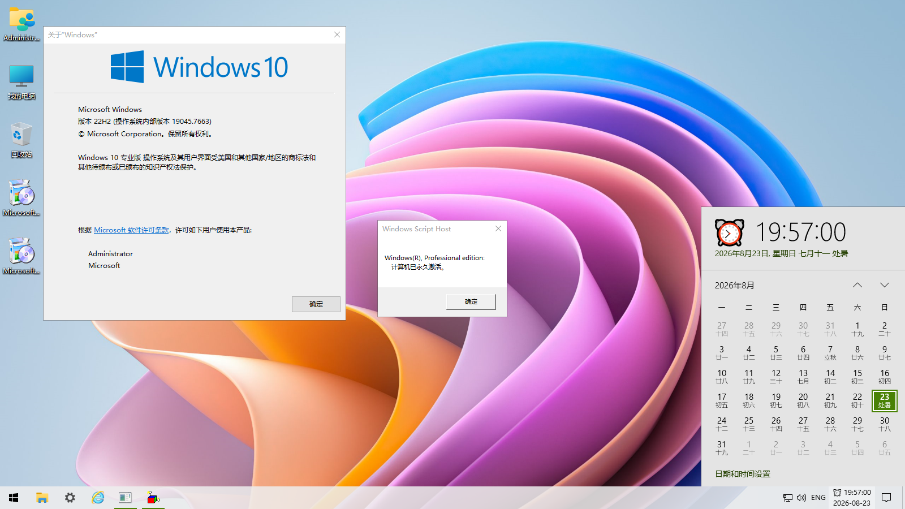Viewport: 905px width, 509px height.
Task: Click the taskbar clock showing 2026-08-23
Action: tap(852, 498)
